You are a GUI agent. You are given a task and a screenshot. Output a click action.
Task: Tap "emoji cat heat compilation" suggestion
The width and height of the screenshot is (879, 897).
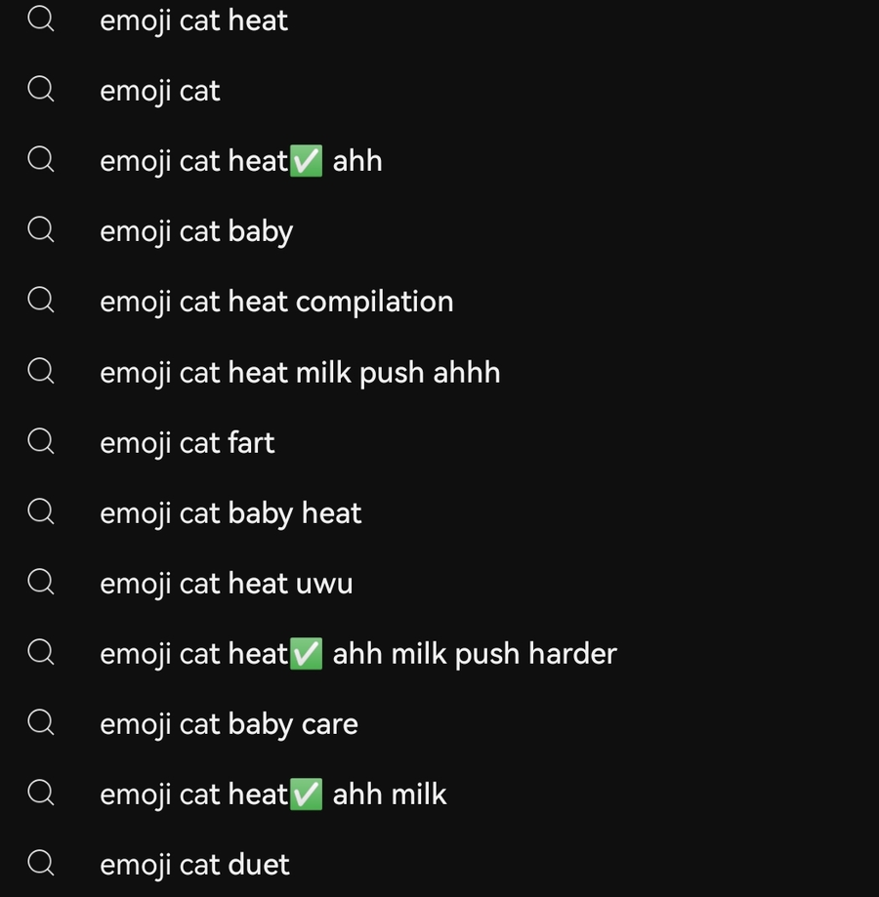276,302
